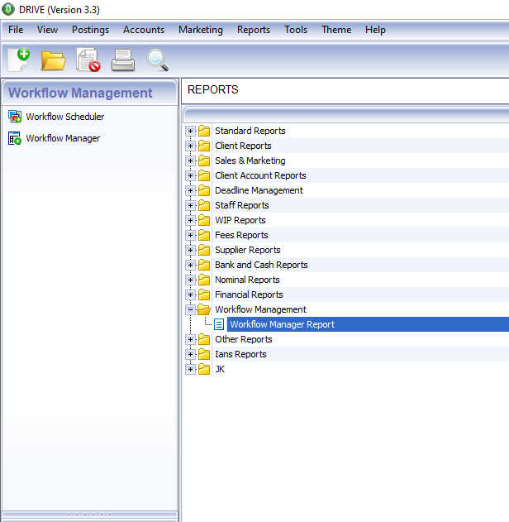The height and width of the screenshot is (522, 509).
Task: Expand the Fees Reports tree node
Action: 190,236
